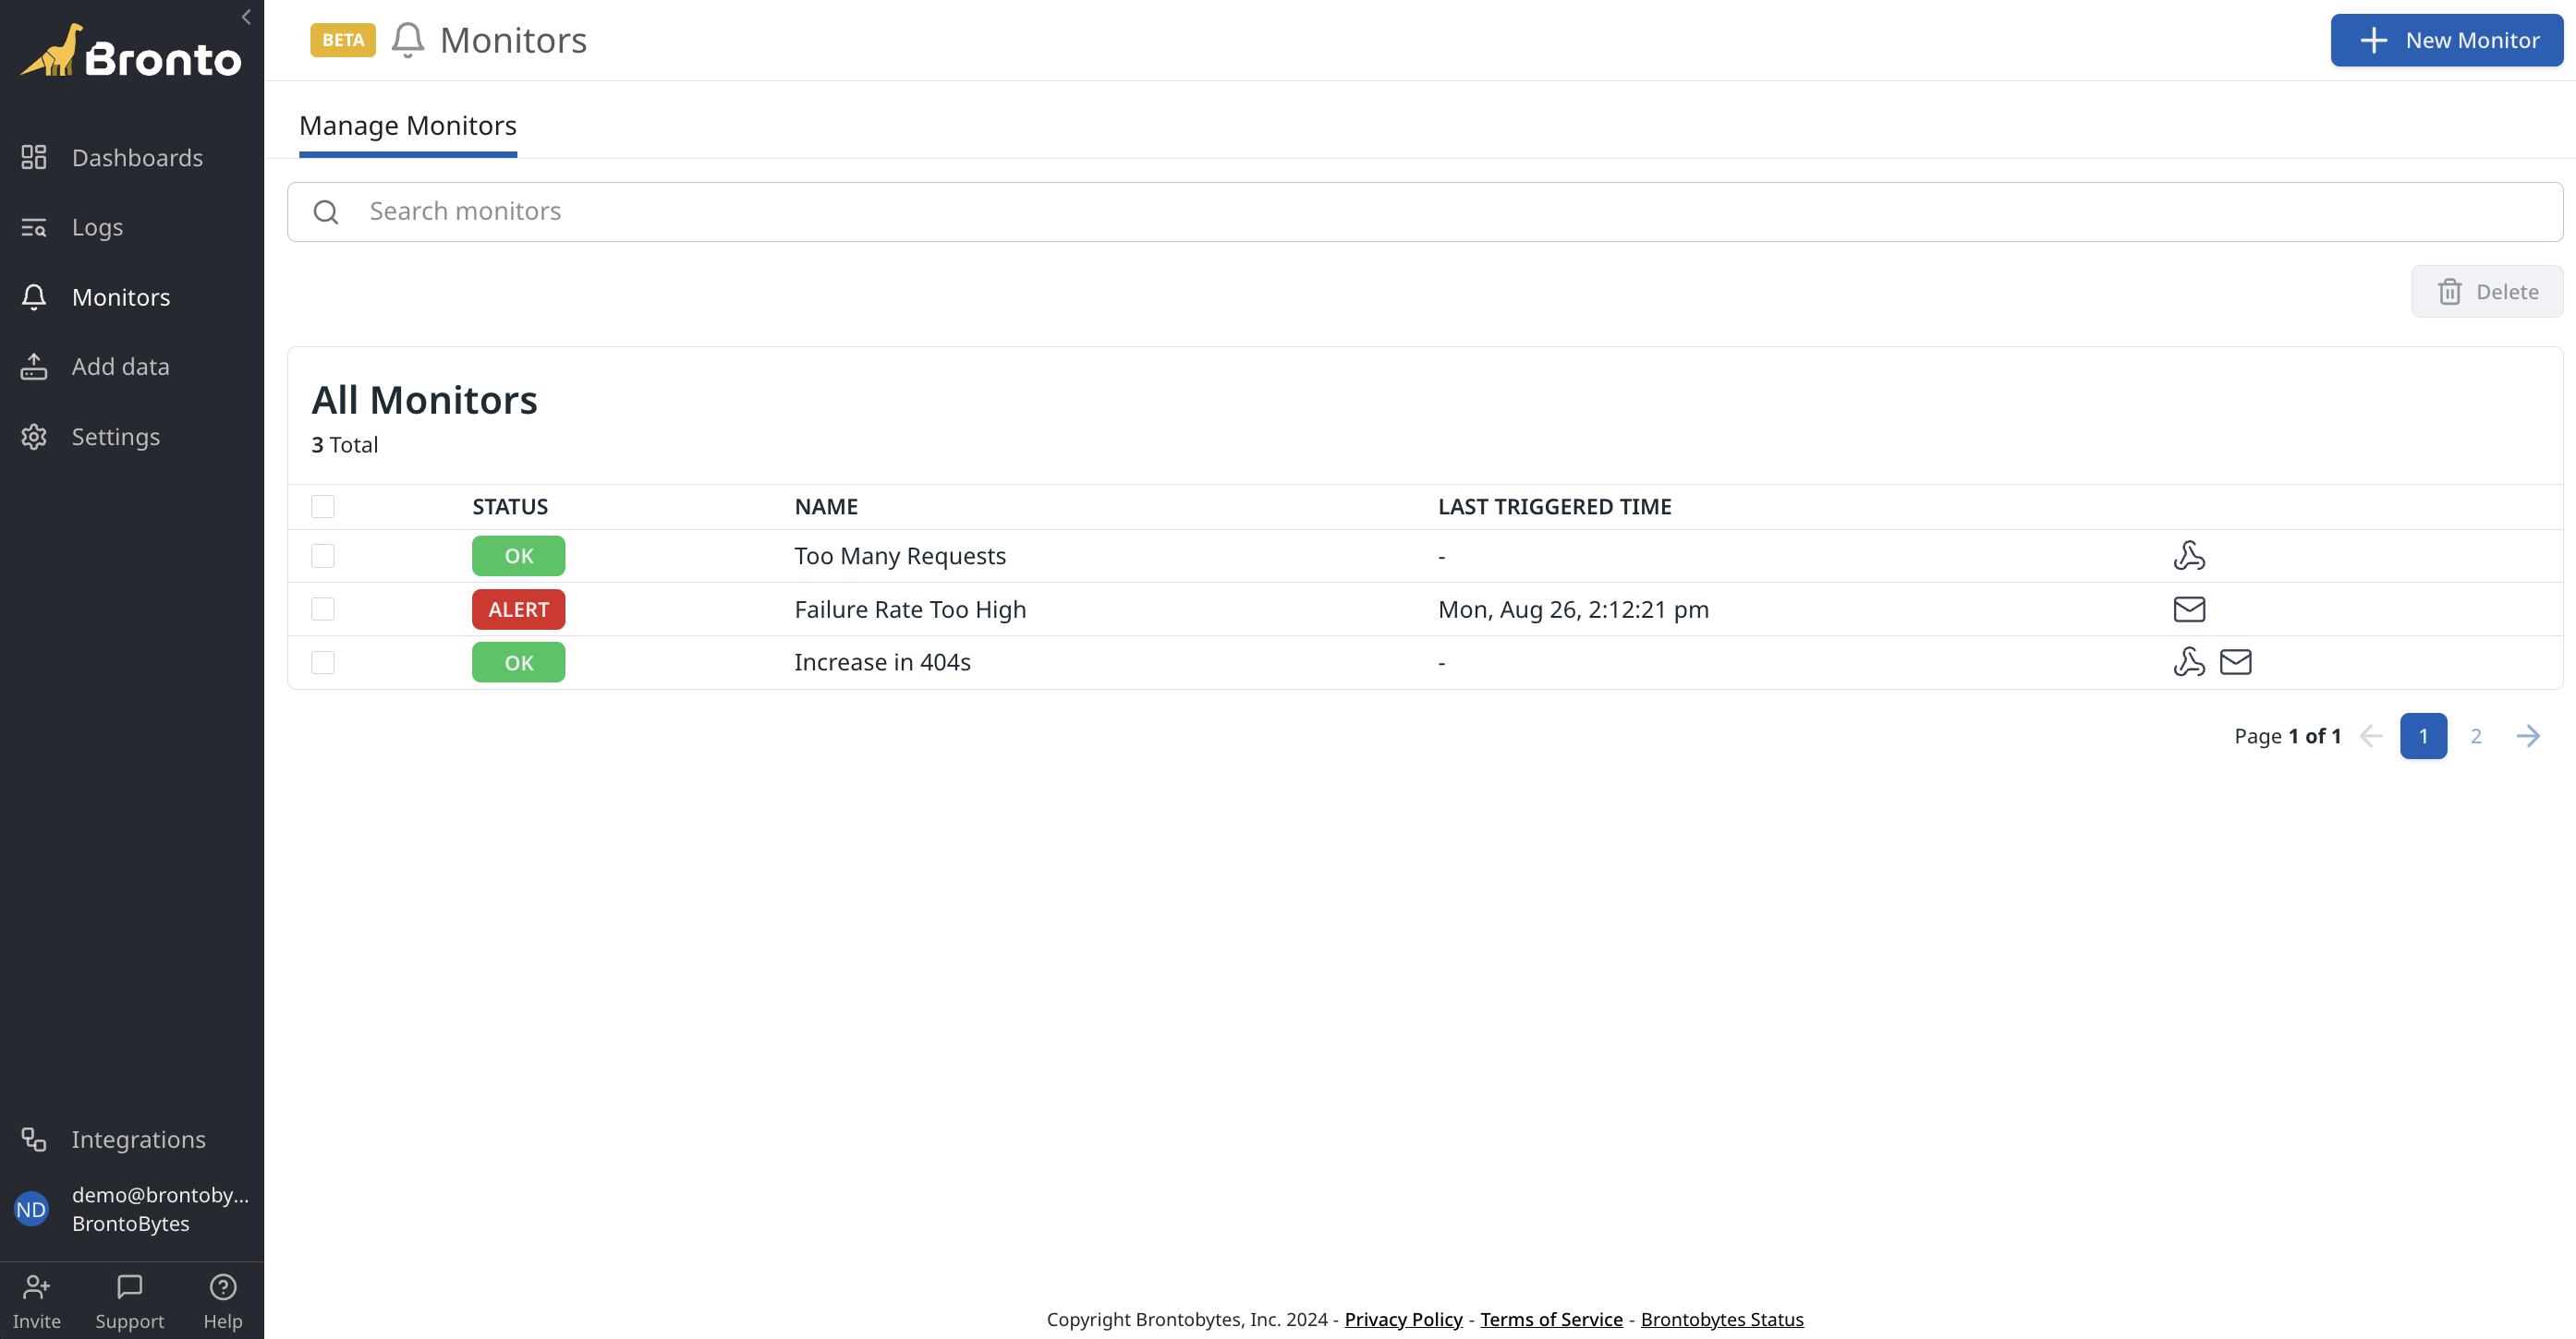Screen dimensions: 2576x1339
Task: Navigate to the Logs menu item
Action: [97, 225]
